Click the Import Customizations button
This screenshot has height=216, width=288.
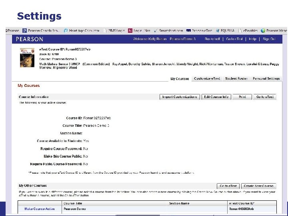coord(180,97)
